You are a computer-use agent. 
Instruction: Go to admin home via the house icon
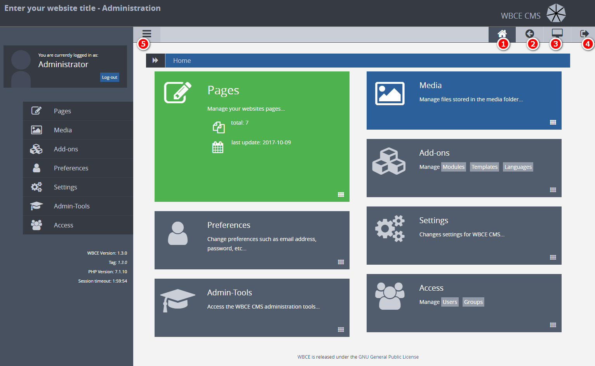pyautogui.click(x=502, y=34)
